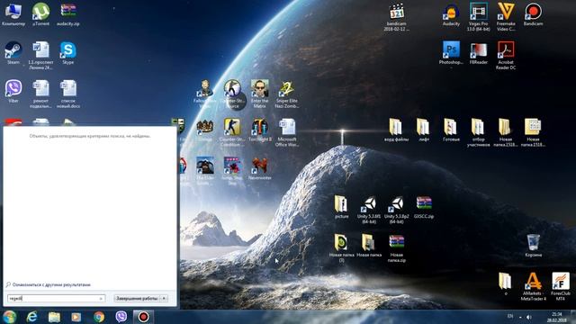The width and height of the screenshot is (576, 324).
Task: Switch to Viber on the taskbar
Action: tap(121, 317)
